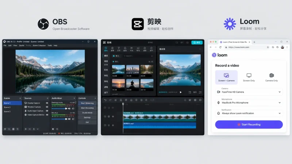
Task: Click the Loom URL address bar
Action: pyautogui.click(x=247, y=47)
